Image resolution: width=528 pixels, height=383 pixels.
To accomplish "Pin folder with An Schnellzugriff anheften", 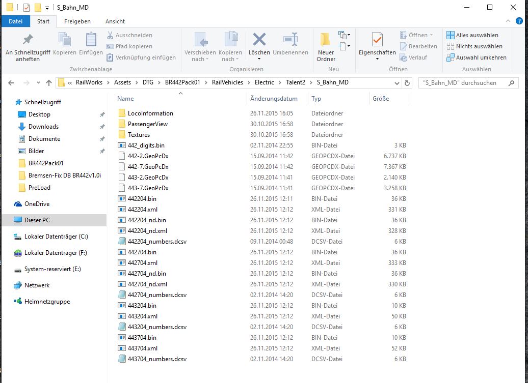I will [28, 46].
